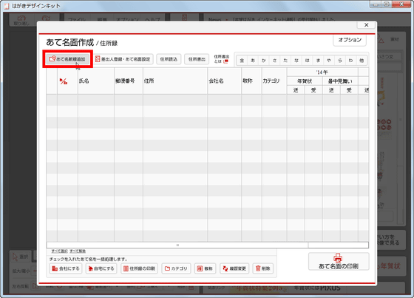Open the オプション options button

click(350, 40)
